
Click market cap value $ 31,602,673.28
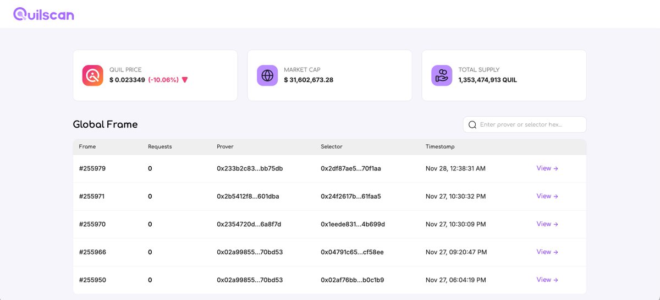pyautogui.click(x=309, y=80)
